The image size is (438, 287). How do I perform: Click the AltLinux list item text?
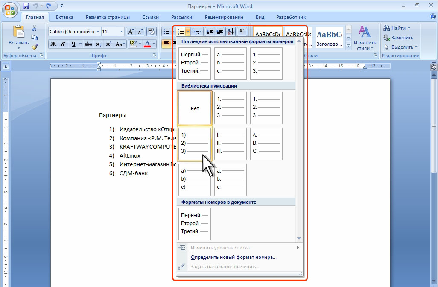130,155
